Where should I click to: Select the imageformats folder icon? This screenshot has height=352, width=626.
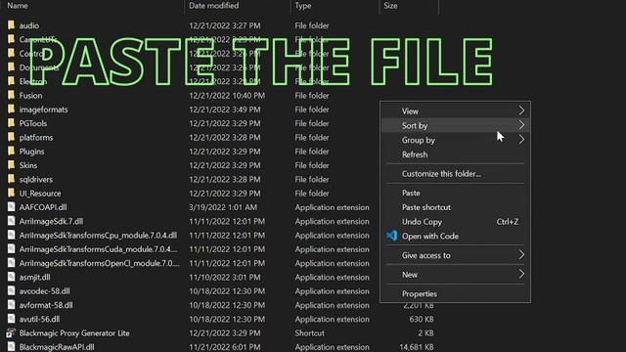coord(11,109)
